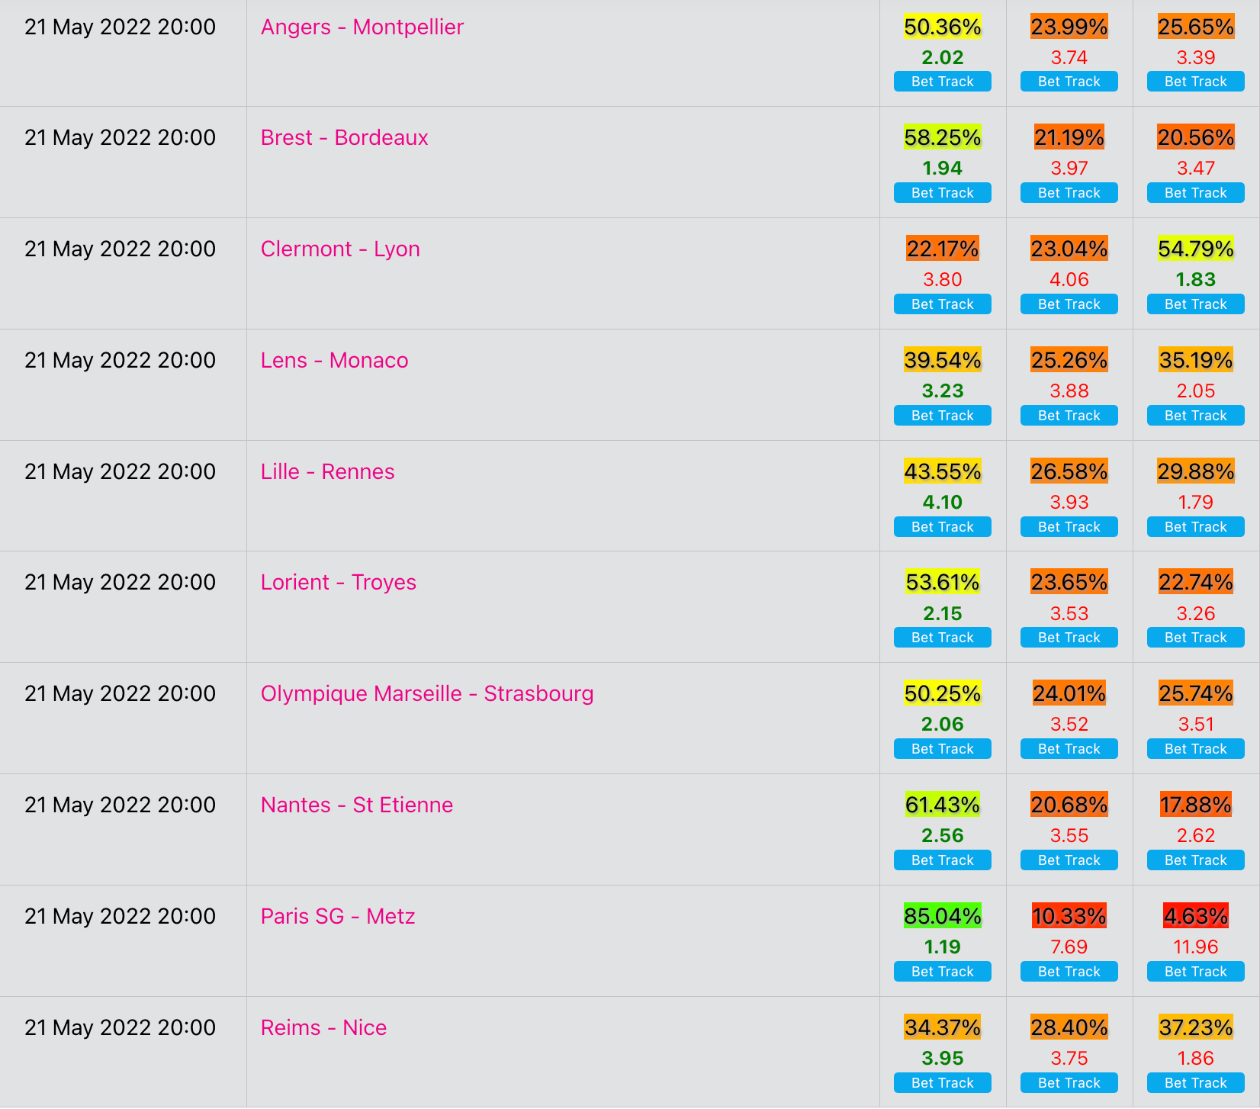This screenshot has height=1109, width=1260.
Task: Select the 29.88% Rennes win probability
Action: [1196, 471]
